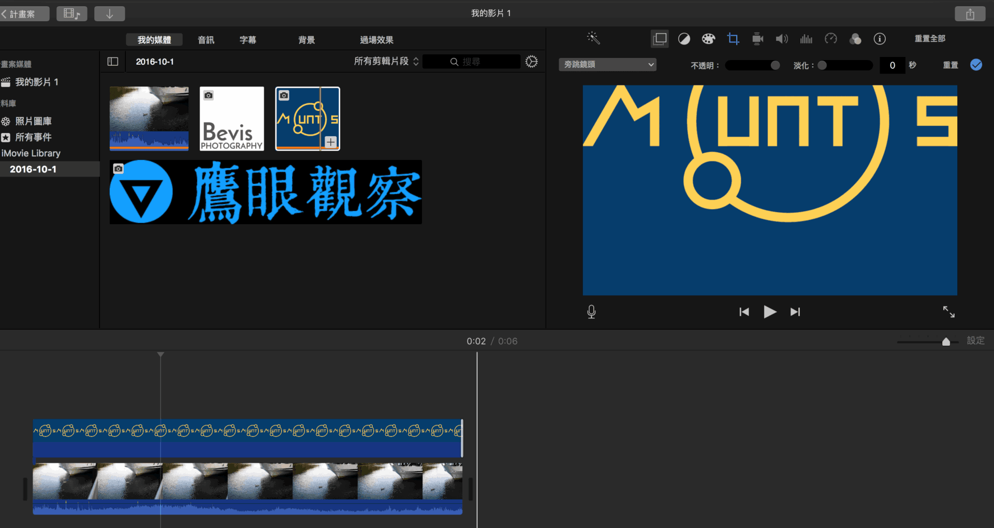Select the 鷹眼觀察 image thumbnail
Viewport: 994px width, 528px height.
(266, 192)
